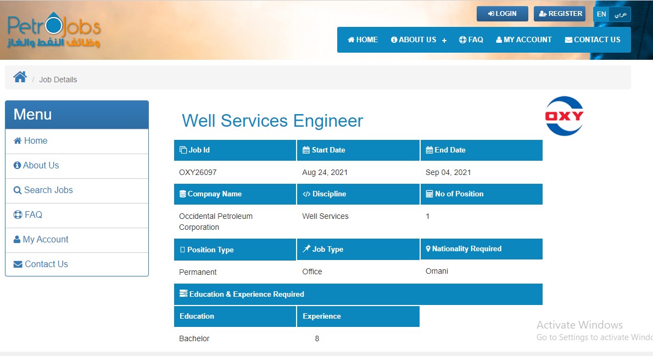Click the Job Type pin icon
653x356 pixels.
(x=306, y=248)
